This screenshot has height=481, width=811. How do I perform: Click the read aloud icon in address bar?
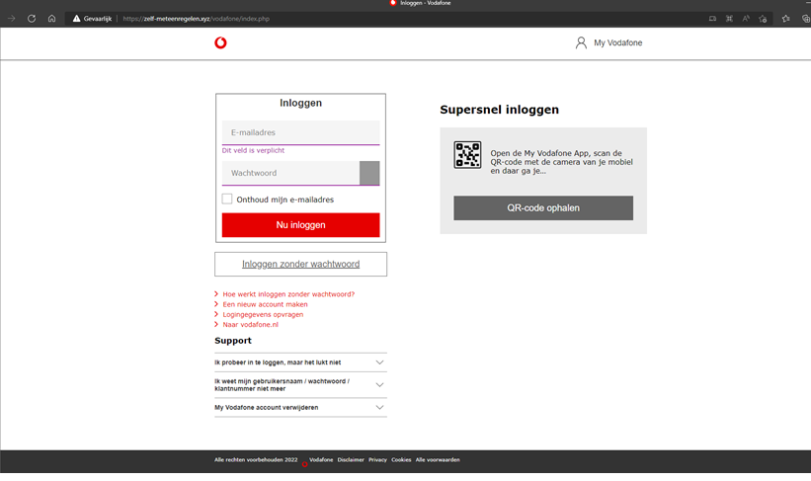[746, 19]
